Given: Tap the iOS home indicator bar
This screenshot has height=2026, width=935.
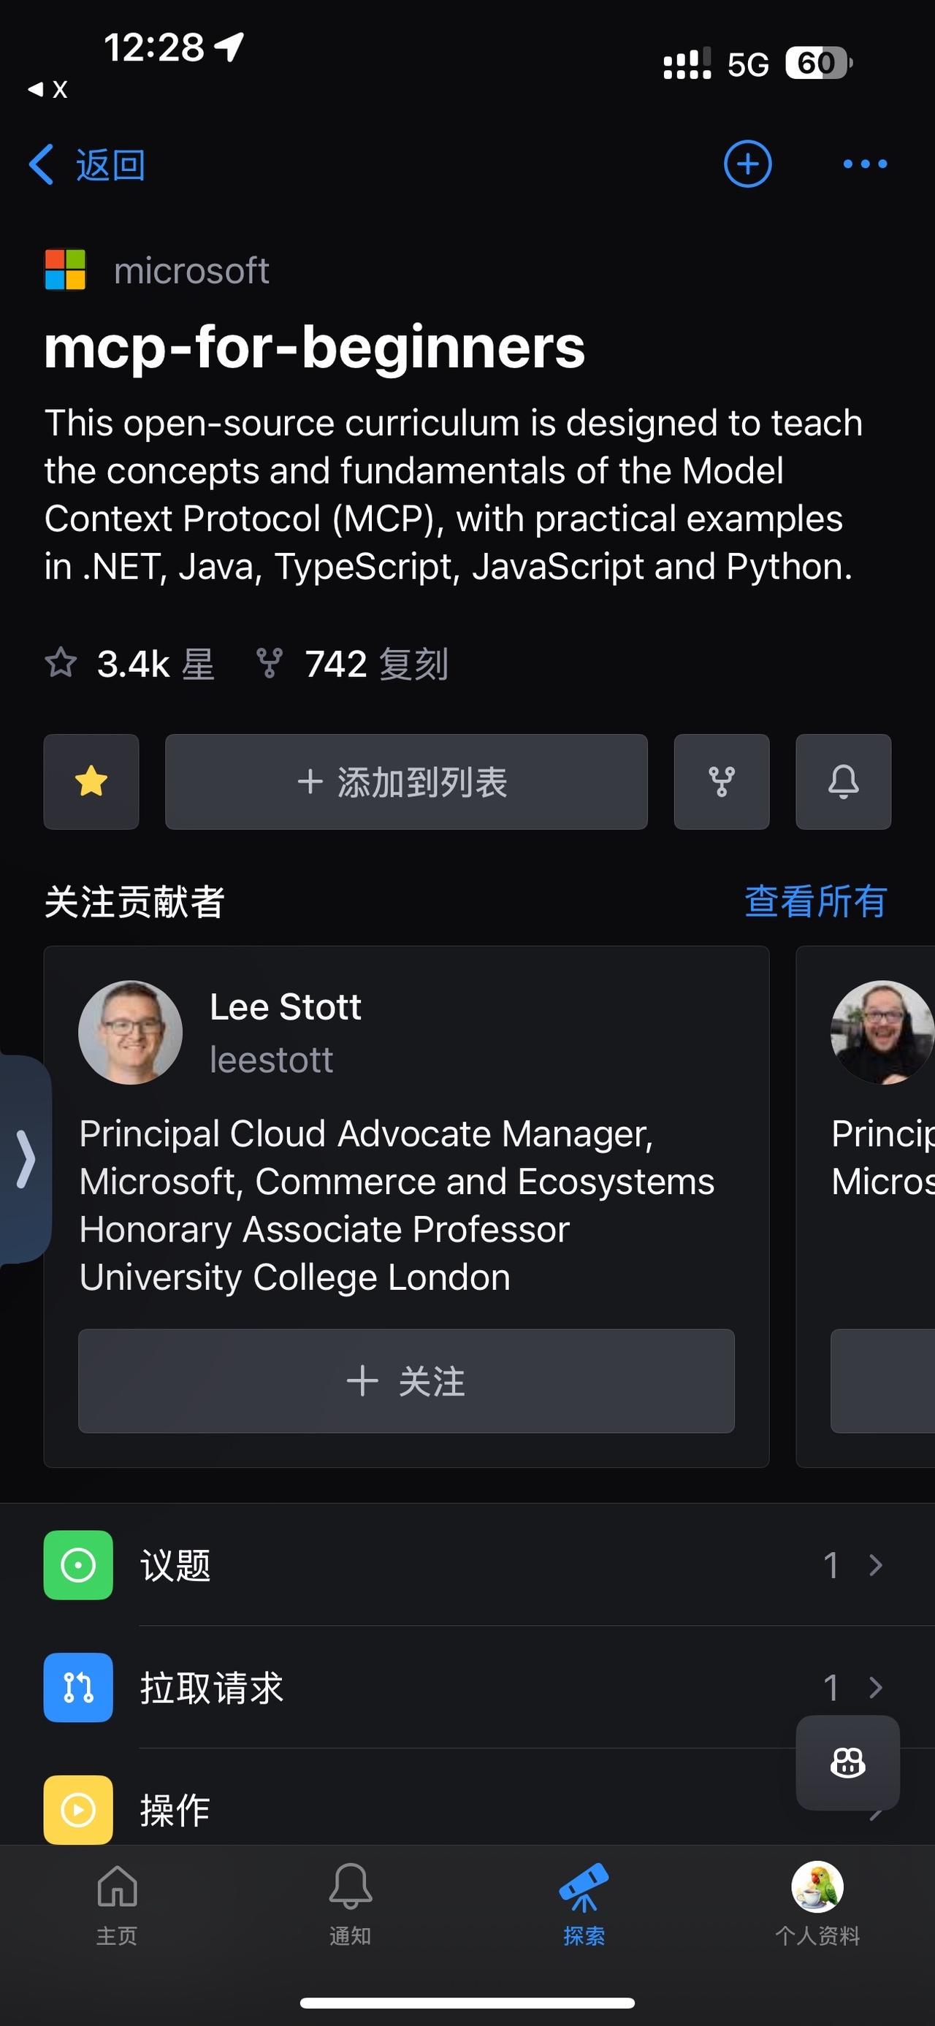Looking at the screenshot, I should 467,2003.
